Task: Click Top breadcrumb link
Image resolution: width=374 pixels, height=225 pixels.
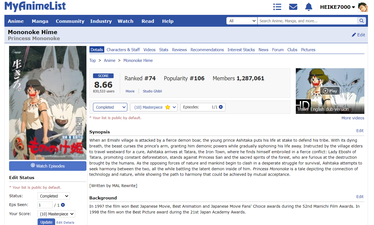Action: click(x=93, y=61)
